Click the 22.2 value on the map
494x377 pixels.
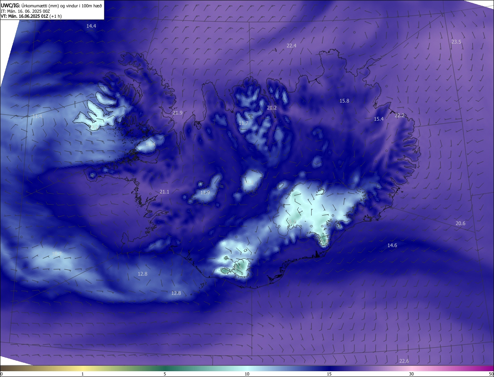coord(399,115)
